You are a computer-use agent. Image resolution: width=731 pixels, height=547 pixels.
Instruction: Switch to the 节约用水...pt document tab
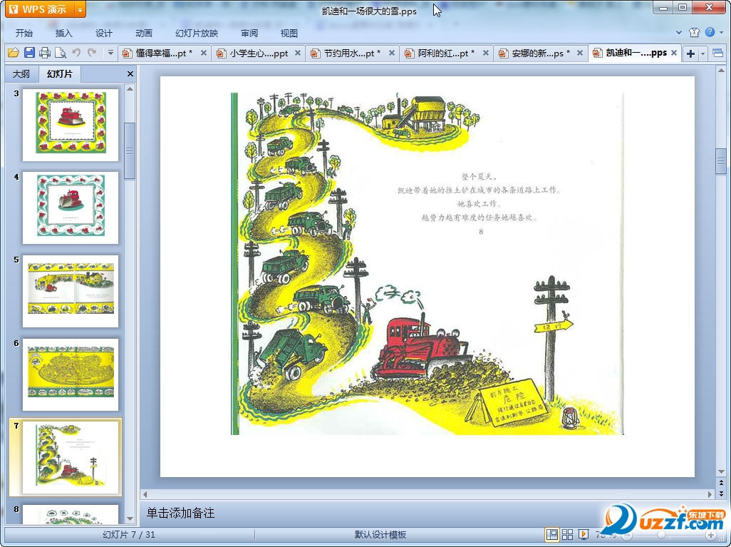(352, 53)
